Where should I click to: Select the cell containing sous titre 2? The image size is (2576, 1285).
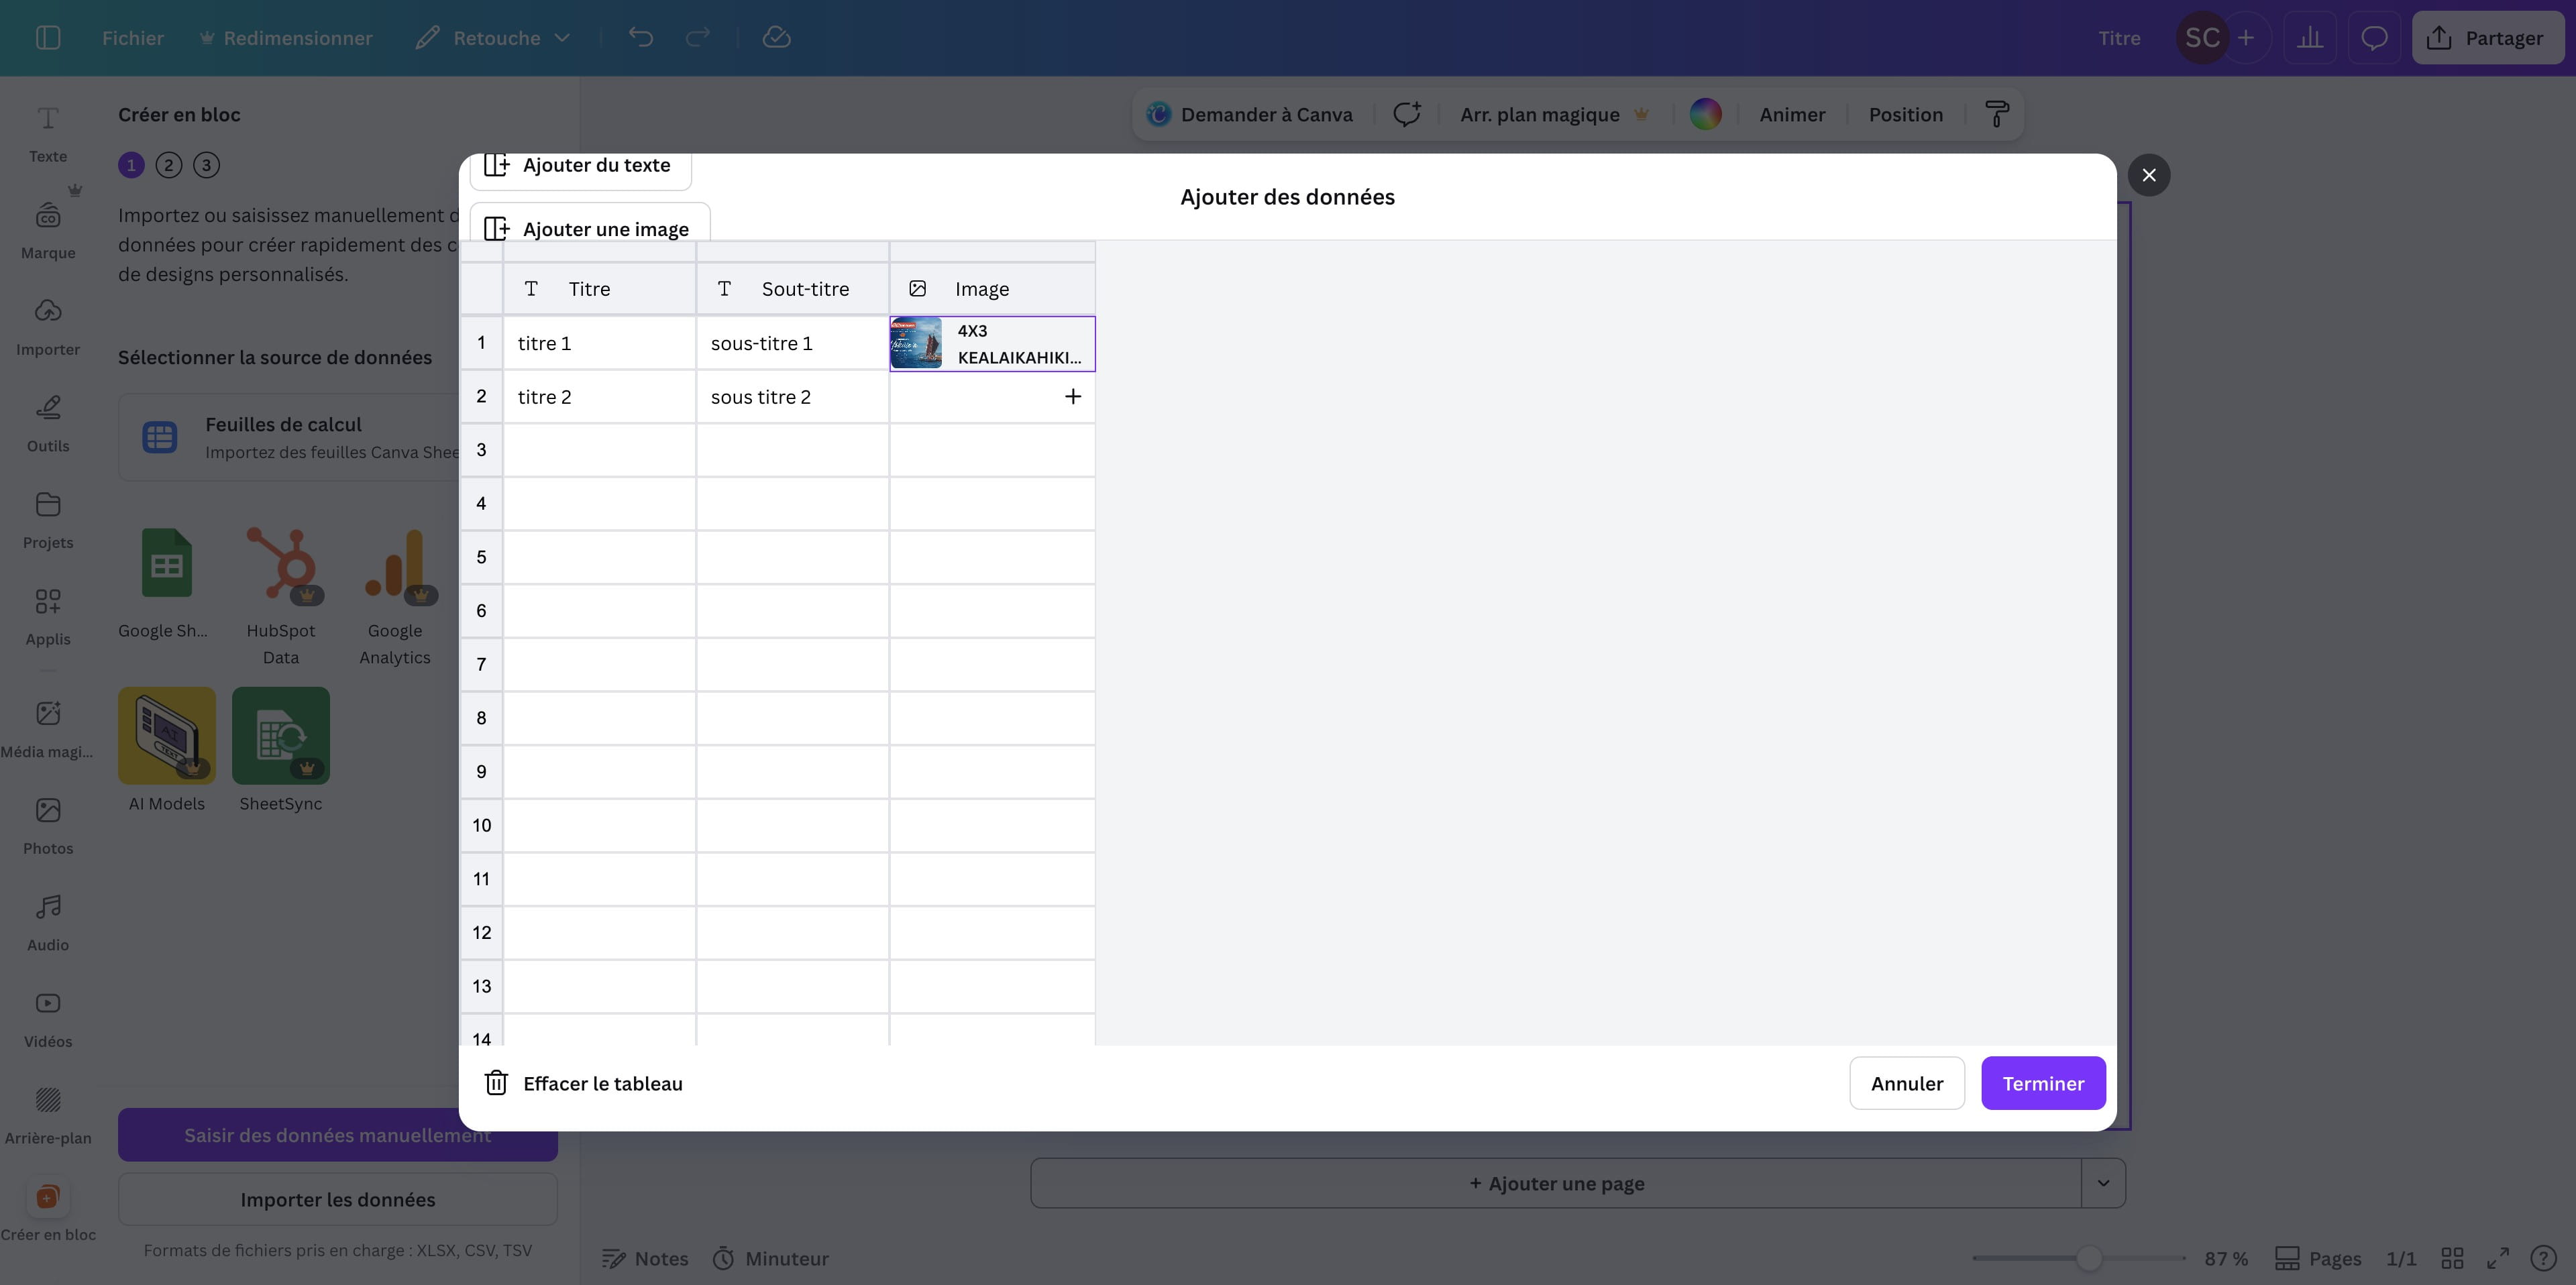coord(793,397)
